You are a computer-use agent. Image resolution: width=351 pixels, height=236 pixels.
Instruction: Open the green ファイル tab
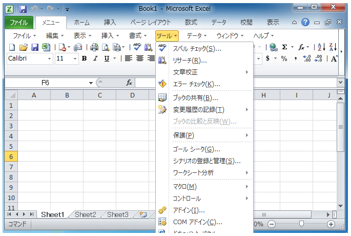pos(19,23)
